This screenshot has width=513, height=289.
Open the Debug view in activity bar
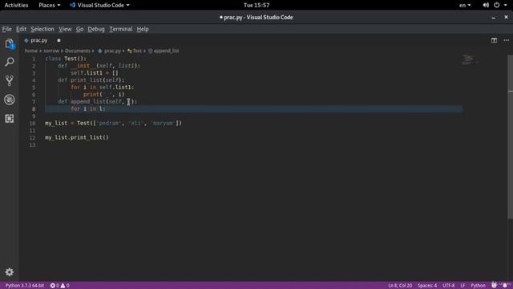tap(9, 100)
